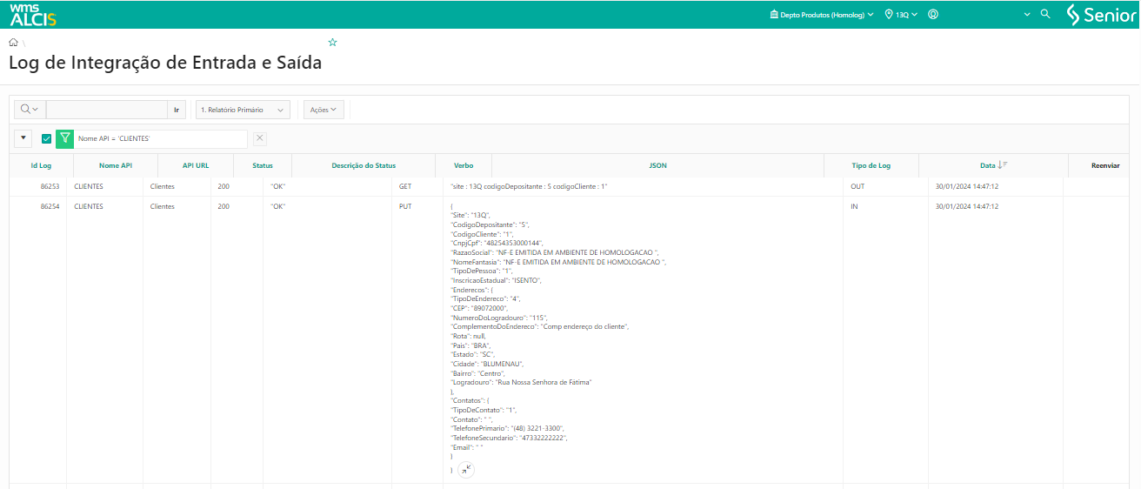Open Depto Produtos (Homolog) dropdown
Image resolution: width=1141 pixels, height=489 pixels.
coord(822,15)
